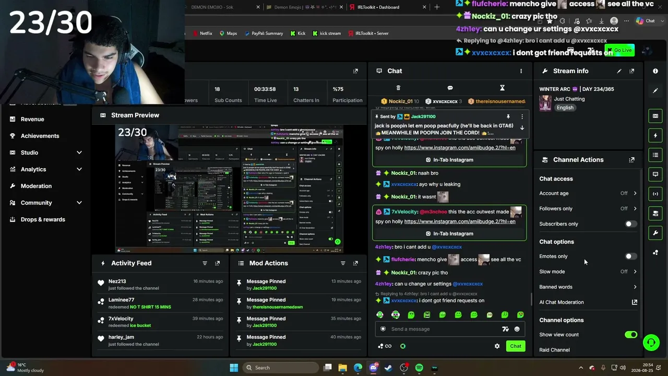Pop out the Stream Preview panel
Viewport: 668px width, 376px height.
click(355, 71)
